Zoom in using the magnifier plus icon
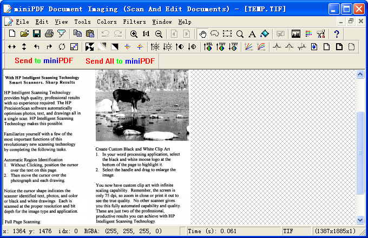This screenshot has height=238, width=368. [134, 34]
